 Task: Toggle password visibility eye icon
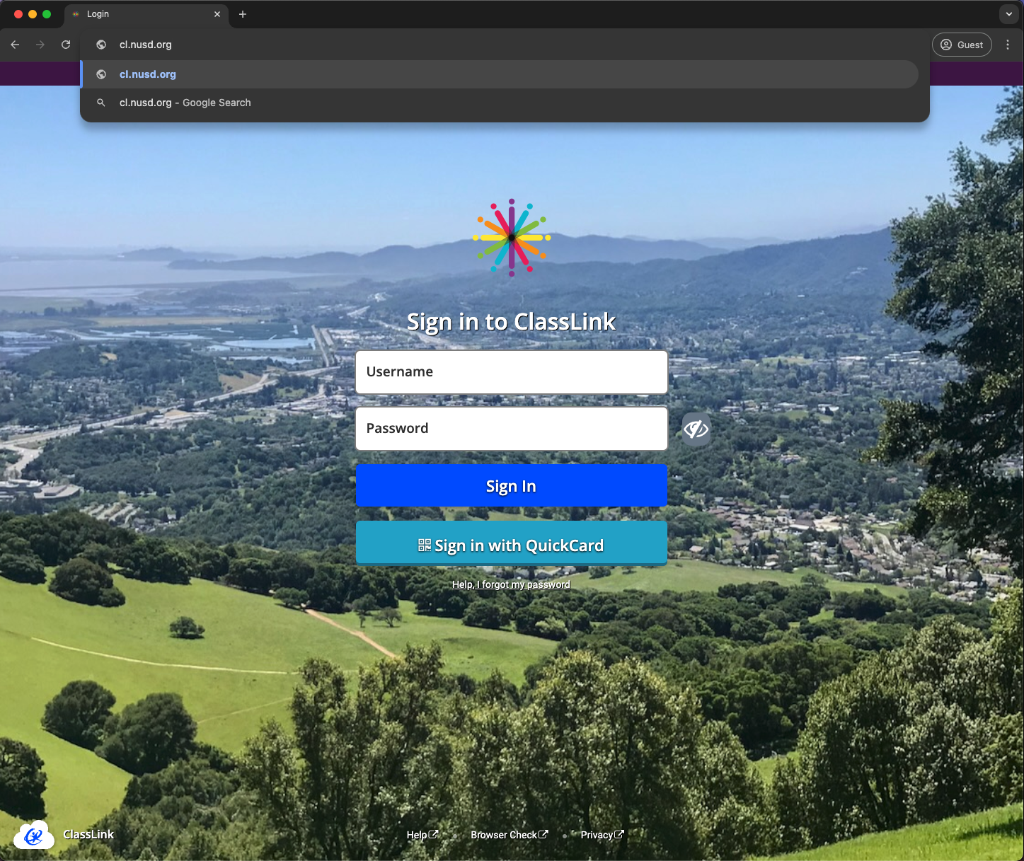(x=696, y=429)
